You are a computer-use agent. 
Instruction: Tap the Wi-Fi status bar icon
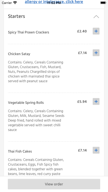[x=15, y=3]
